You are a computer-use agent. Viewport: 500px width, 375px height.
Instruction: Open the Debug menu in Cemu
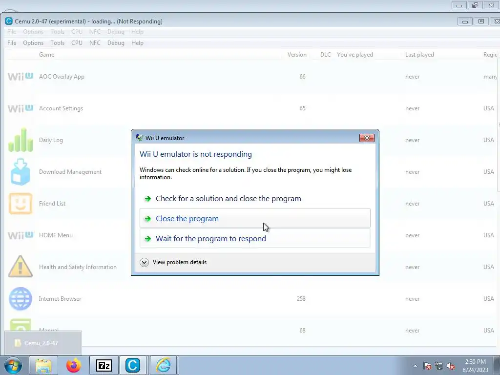pyautogui.click(x=116, y=43)
